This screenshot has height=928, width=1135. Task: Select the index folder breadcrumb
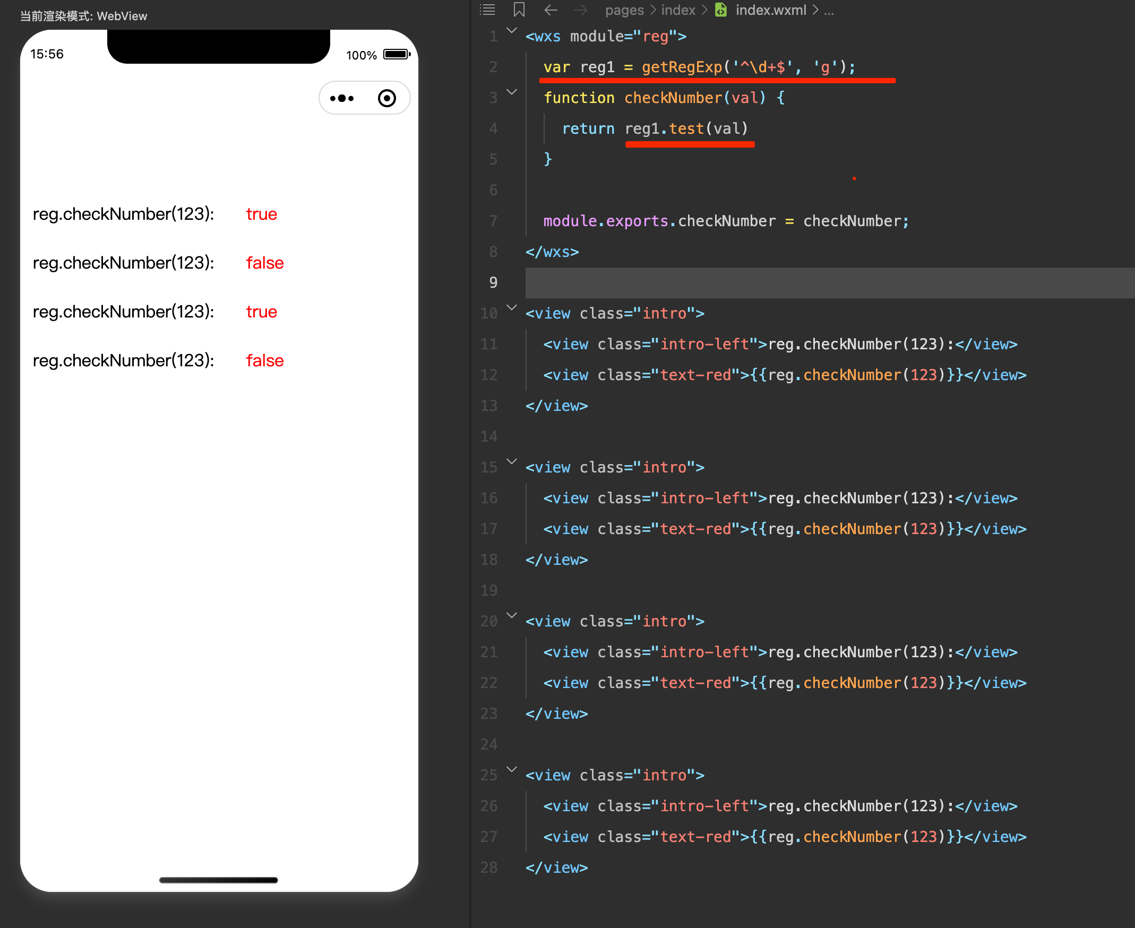[x=678, y=10]
